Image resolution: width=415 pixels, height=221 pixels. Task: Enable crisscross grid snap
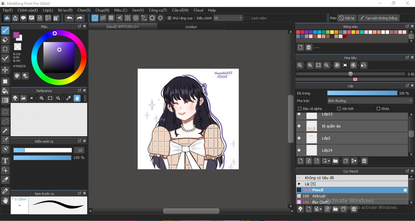[x=111, y=18]
